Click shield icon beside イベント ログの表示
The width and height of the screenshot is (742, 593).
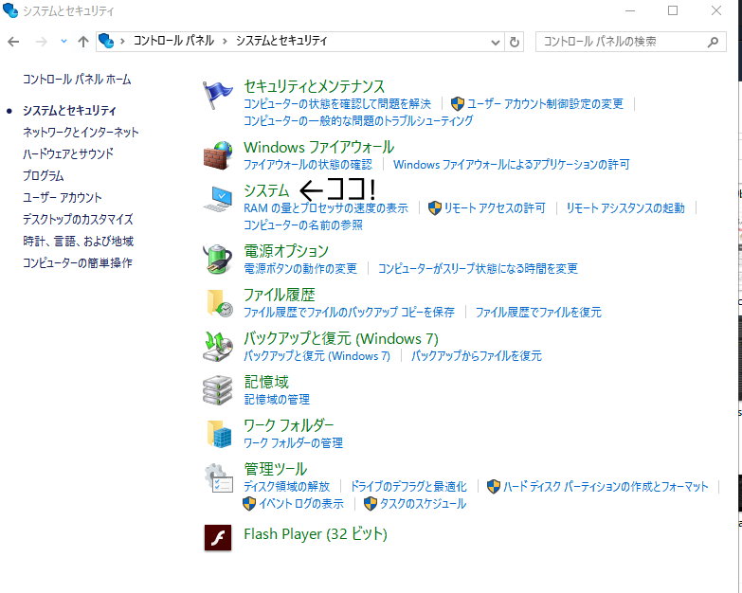pyautogui.click(x=249, y=504)
